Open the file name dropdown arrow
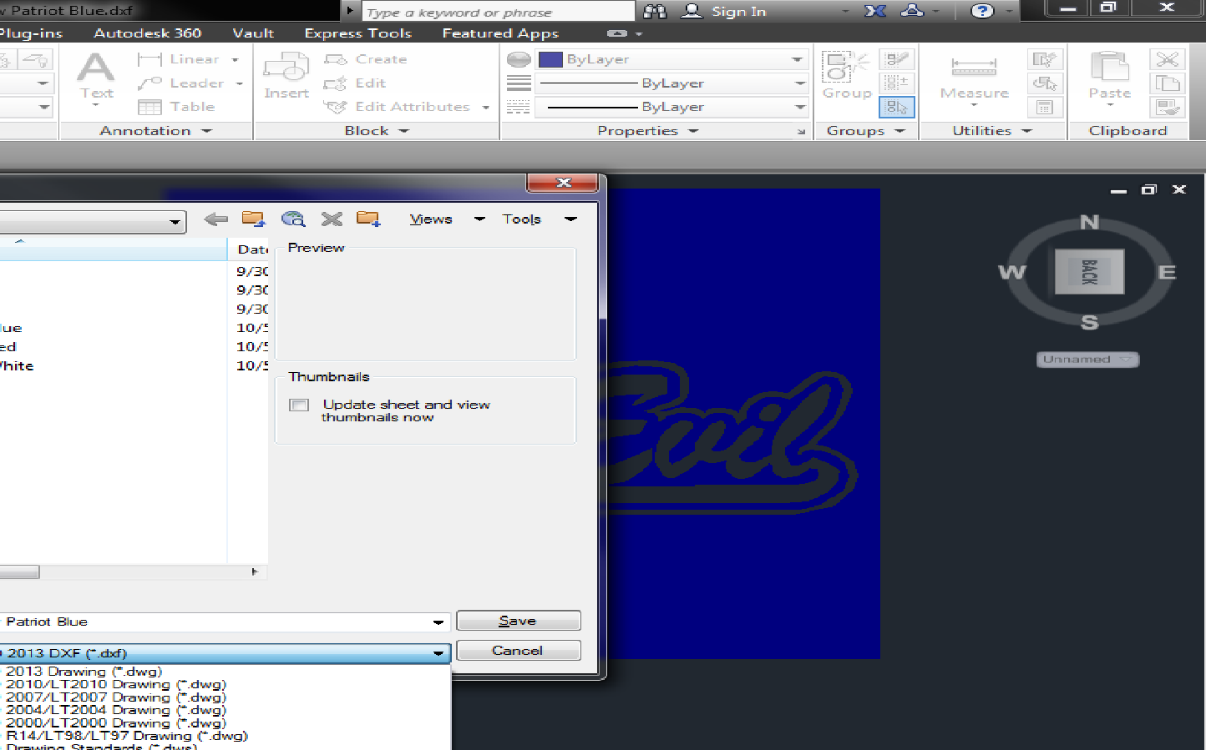This screenshot has height=750, width=1206. pyautogui.click(x=438, y=622)
